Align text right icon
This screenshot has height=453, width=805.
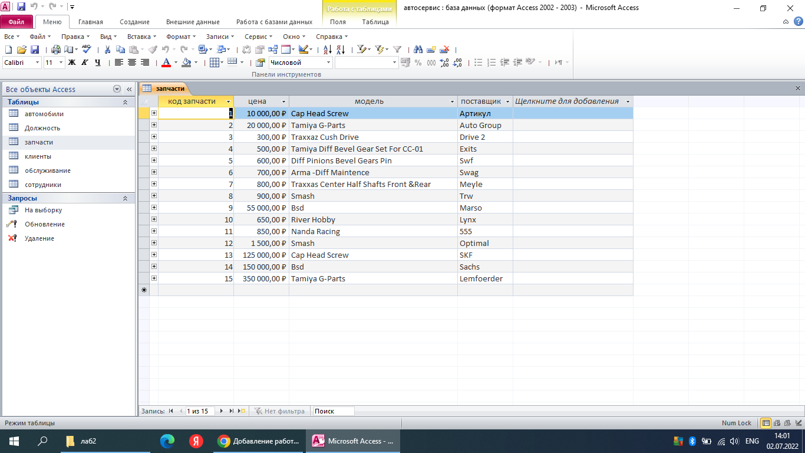[145, 63]
